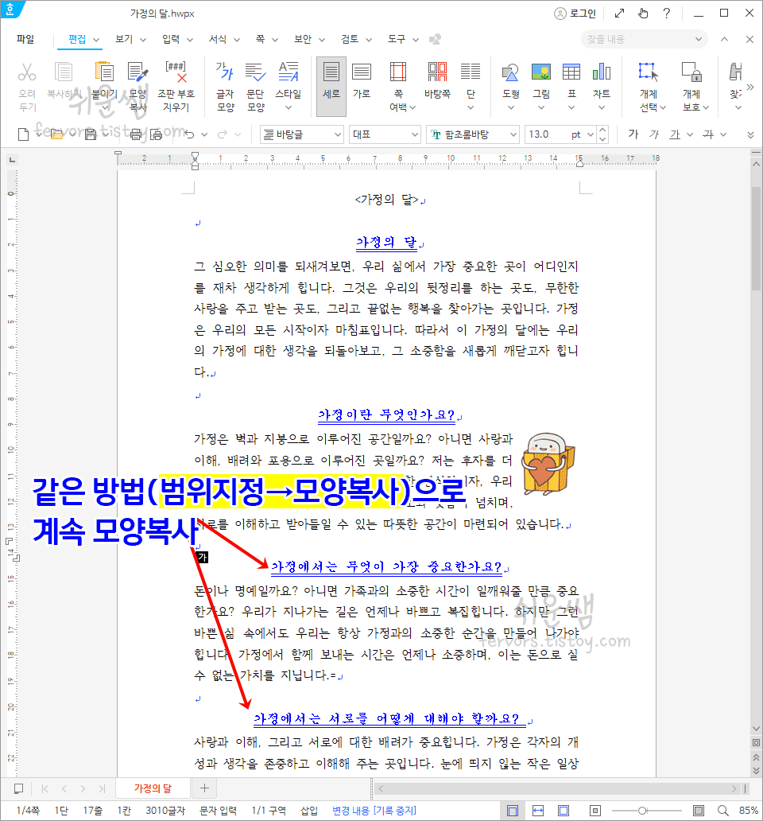Click the 로그인 (login) button
This screenshot has height=821, width=763.
pyautogui.click(x=575, y=13)
